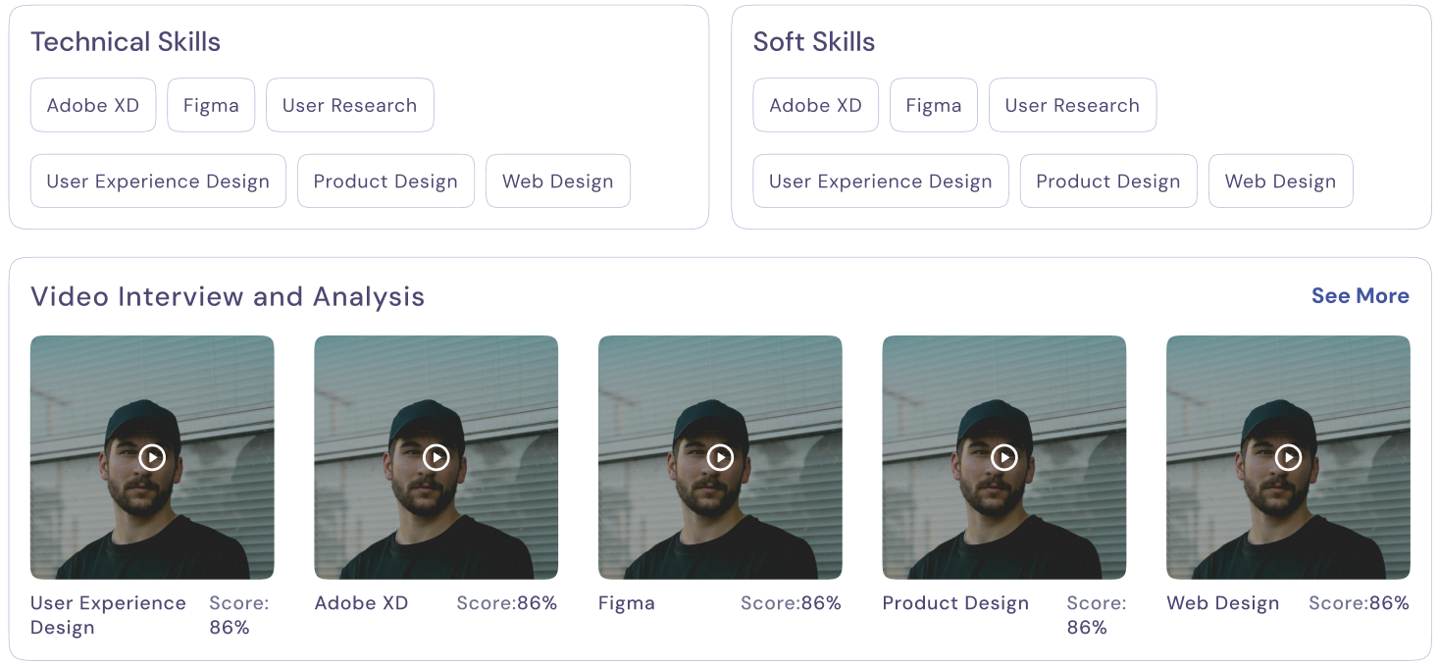Play the Web Design interview video
Viewport: 1438px width, 667px height.
(1288, 457)
